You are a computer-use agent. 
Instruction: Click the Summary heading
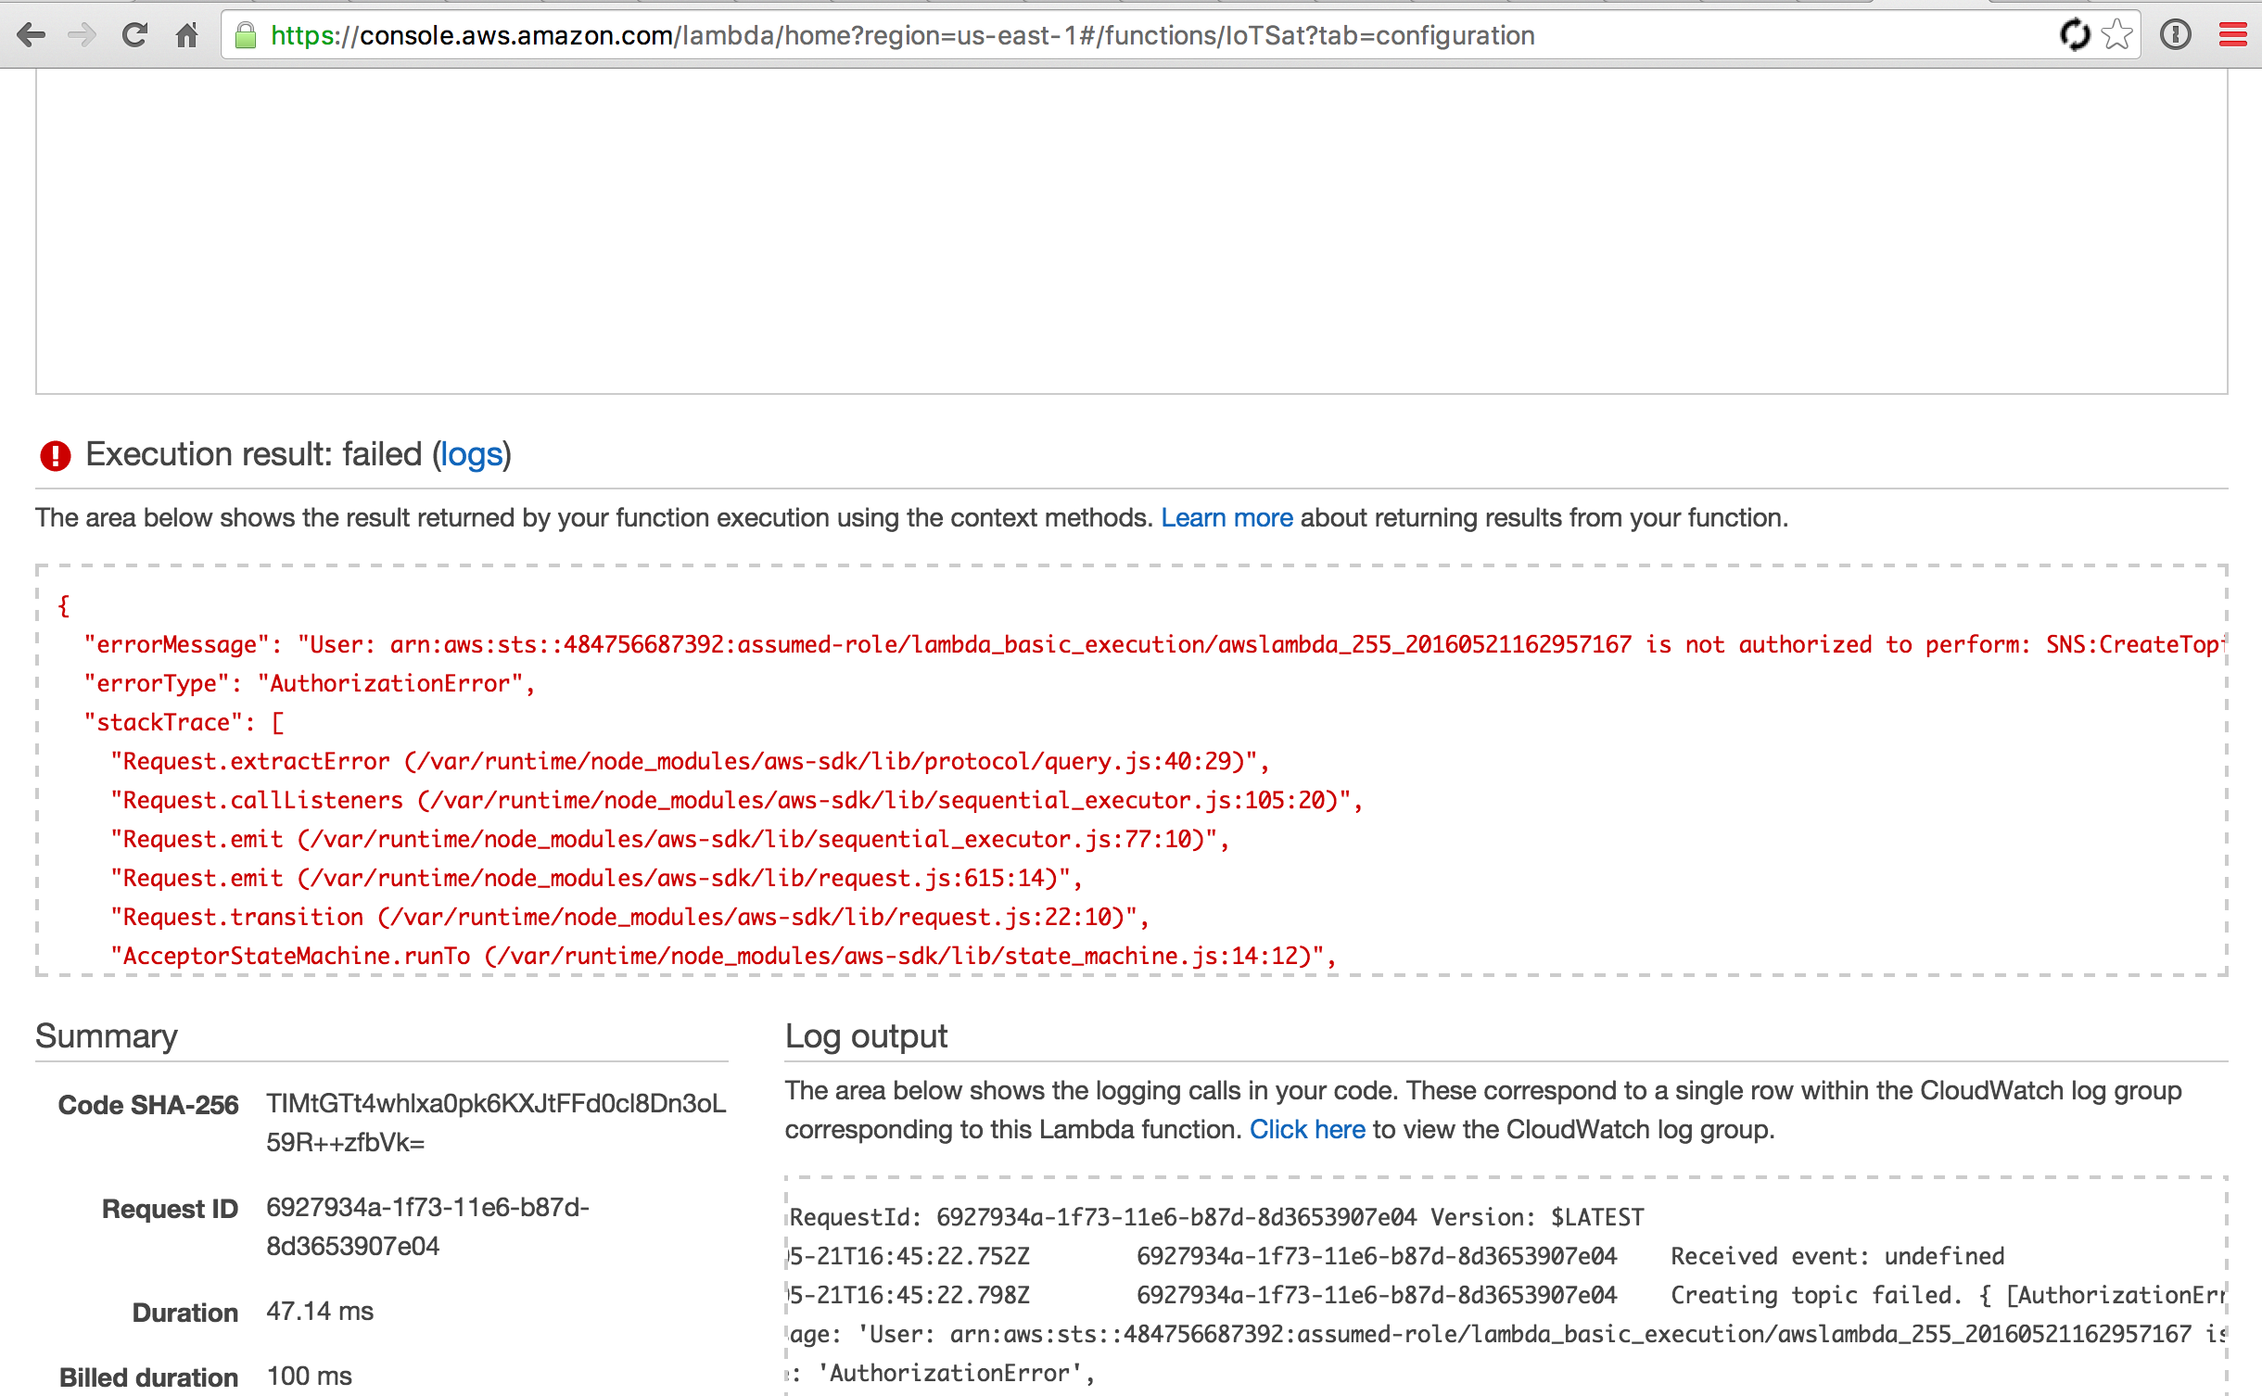click(x=107, y=1035)
